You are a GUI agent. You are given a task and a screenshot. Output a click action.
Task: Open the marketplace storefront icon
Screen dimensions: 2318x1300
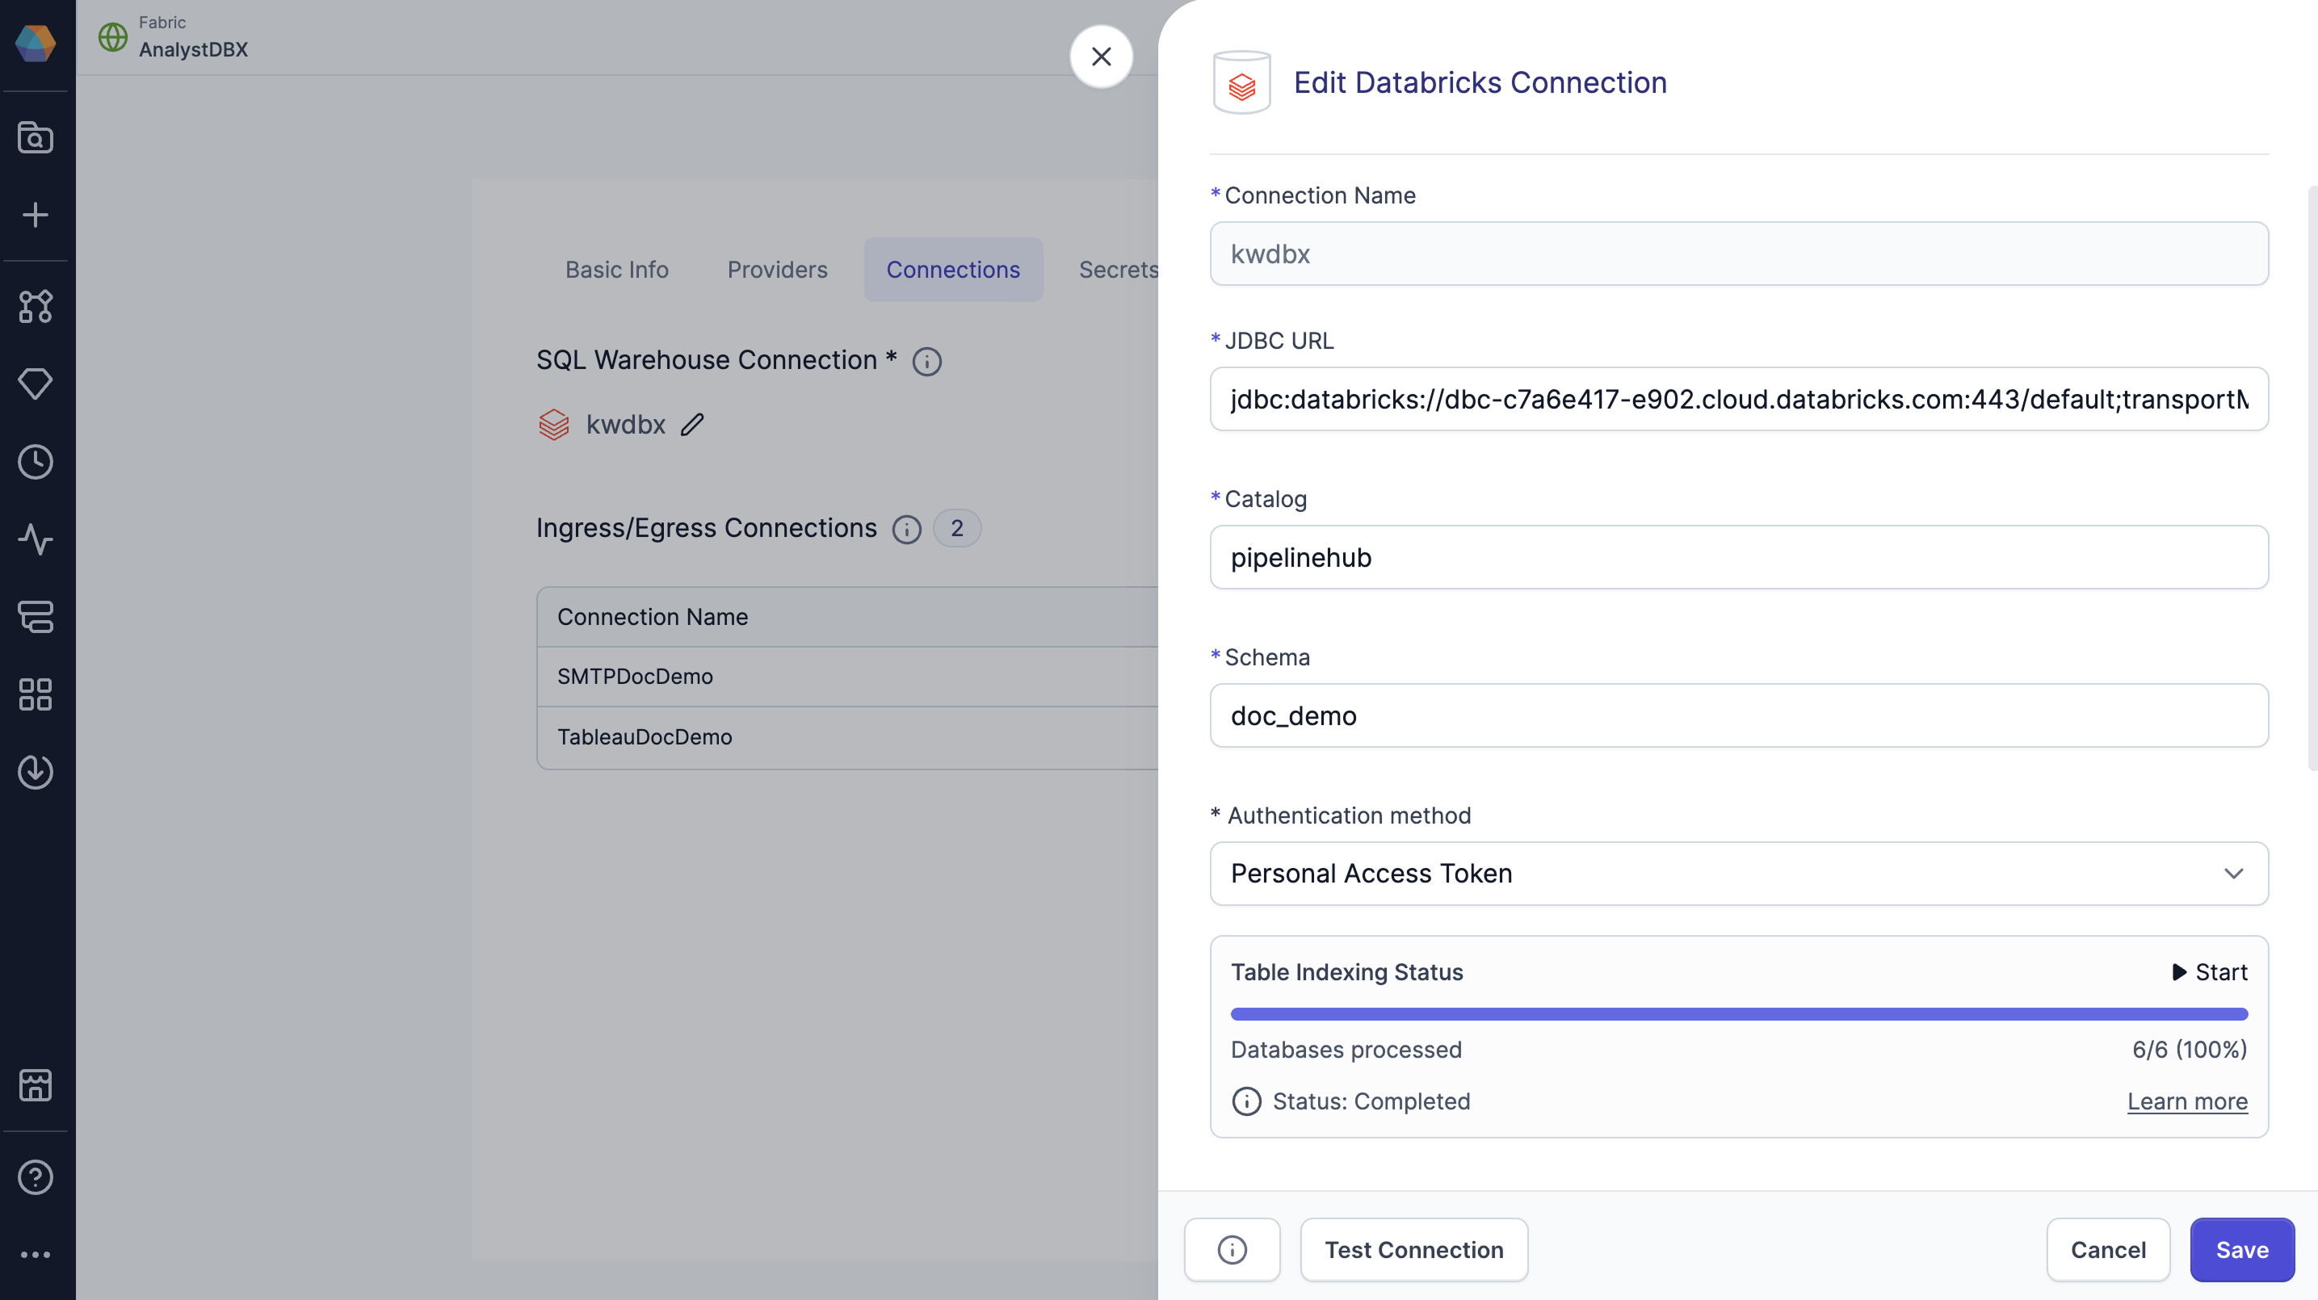click(x=36, y=1085)
